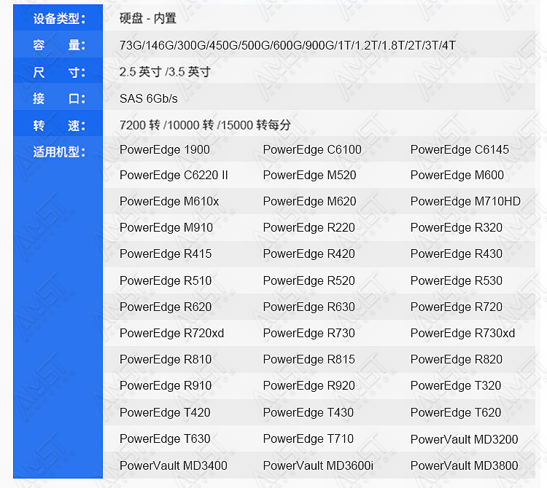Click the 设备类型 label
Image resolution: width=547 pixels, height=488 pixels.
tap(59, 18)
